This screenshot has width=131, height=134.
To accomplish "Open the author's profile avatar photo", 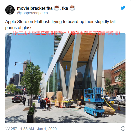I will tap(10, 10).
